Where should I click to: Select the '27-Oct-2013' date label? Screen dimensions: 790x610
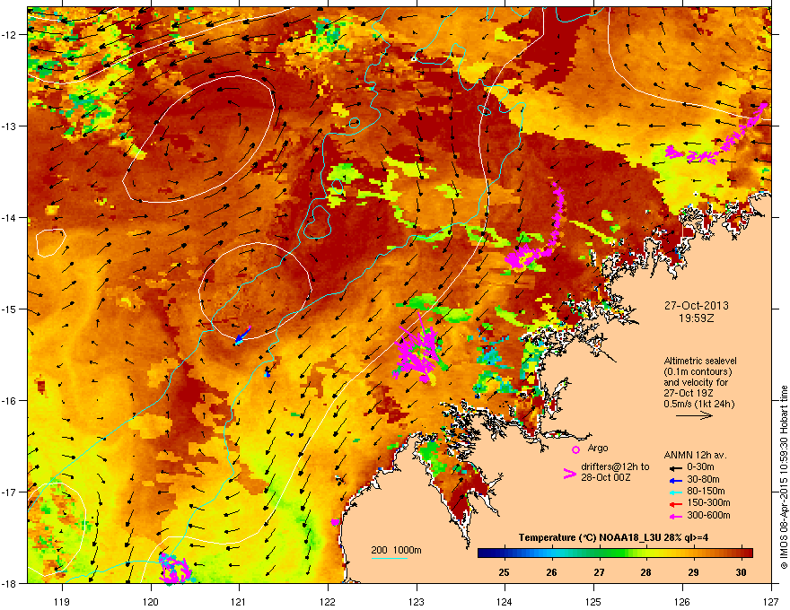(x=697, y=306)
